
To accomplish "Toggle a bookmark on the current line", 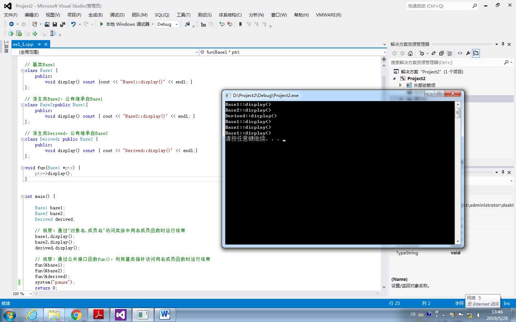I will [240, 24].
